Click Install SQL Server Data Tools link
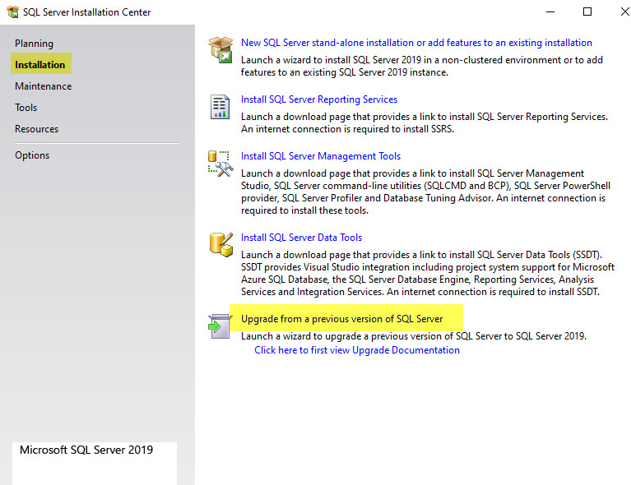Image resolution: width=631 pixels, height=485 pixels. pos(301,238)
